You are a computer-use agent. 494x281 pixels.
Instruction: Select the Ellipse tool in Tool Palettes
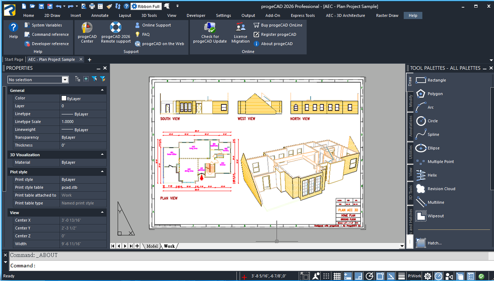(428, 148)
